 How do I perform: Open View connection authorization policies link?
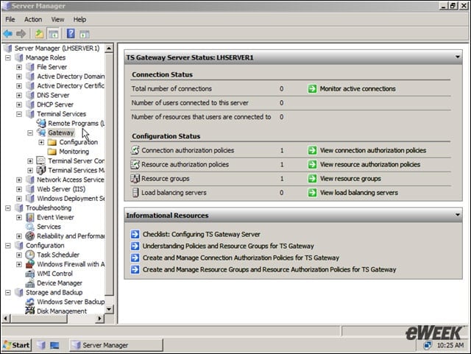[x=373, y=150]
